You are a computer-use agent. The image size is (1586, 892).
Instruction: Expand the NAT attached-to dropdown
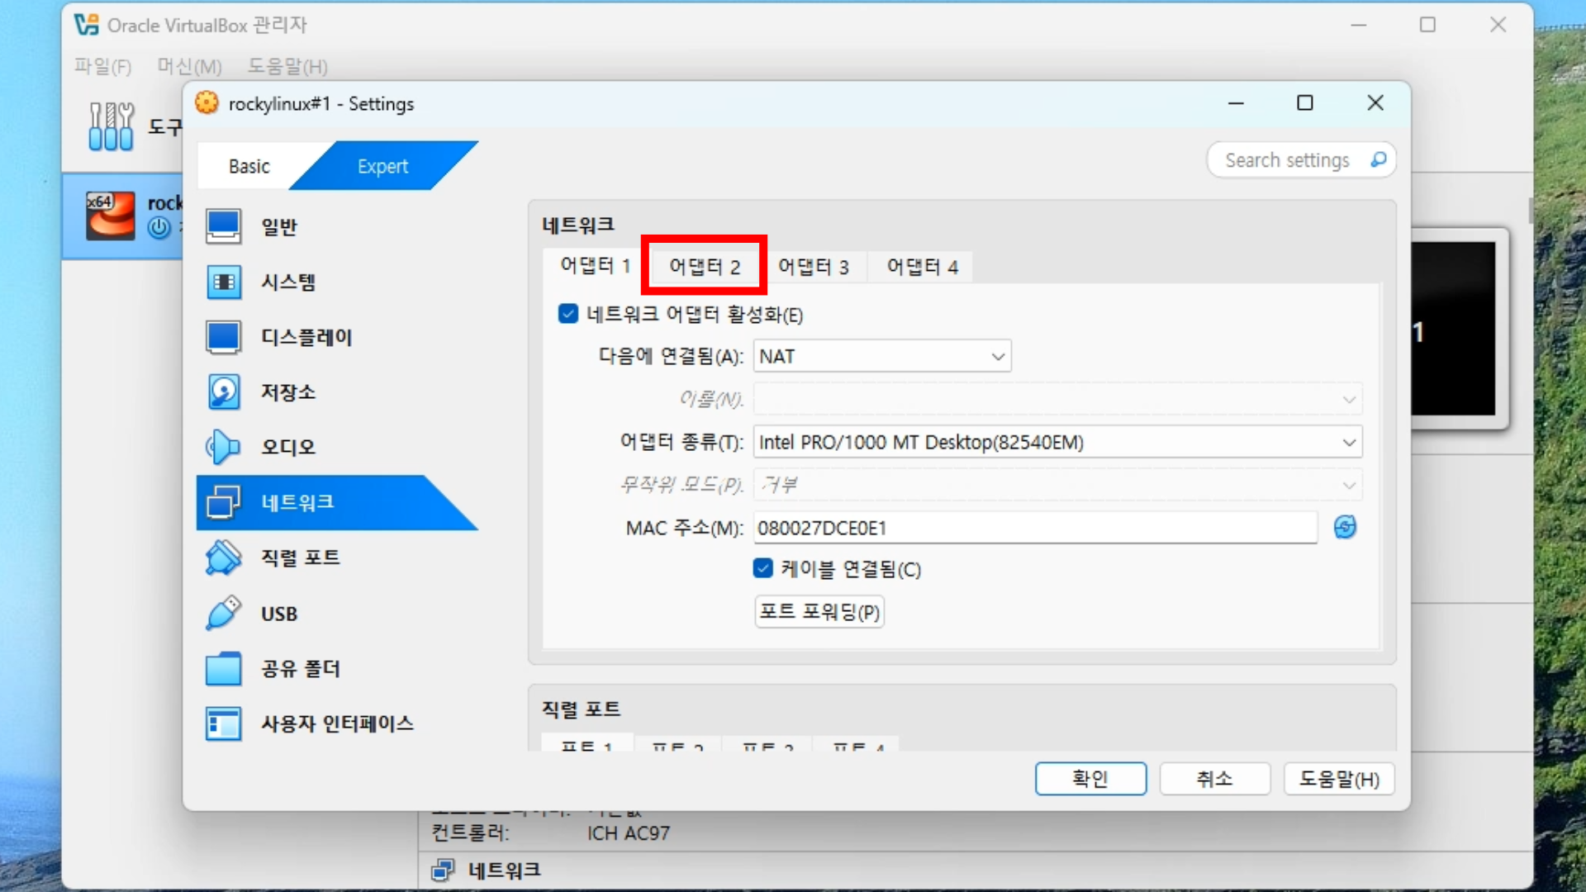click(x=881, y=356)
